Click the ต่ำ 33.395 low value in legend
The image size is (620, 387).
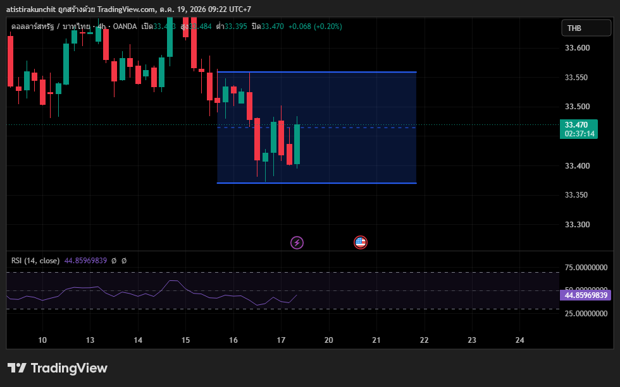click(x=232, y=27)
